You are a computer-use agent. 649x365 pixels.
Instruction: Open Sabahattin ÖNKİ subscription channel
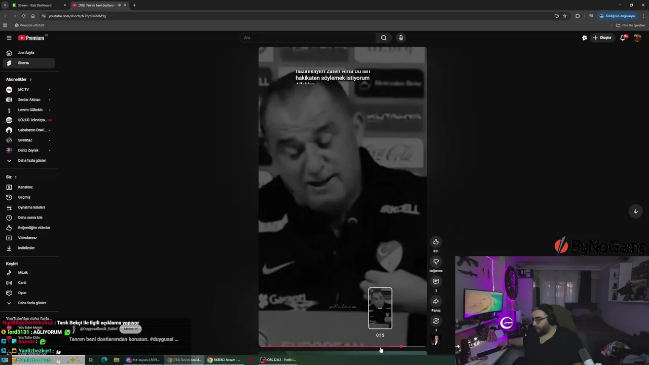(29, 130)
